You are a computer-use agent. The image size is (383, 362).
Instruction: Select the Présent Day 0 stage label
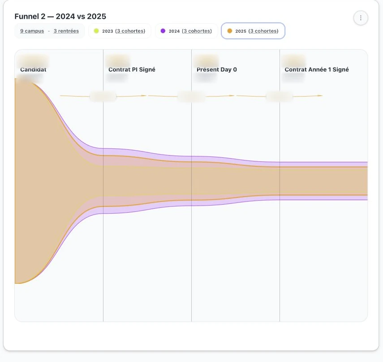tap(217, 69)
